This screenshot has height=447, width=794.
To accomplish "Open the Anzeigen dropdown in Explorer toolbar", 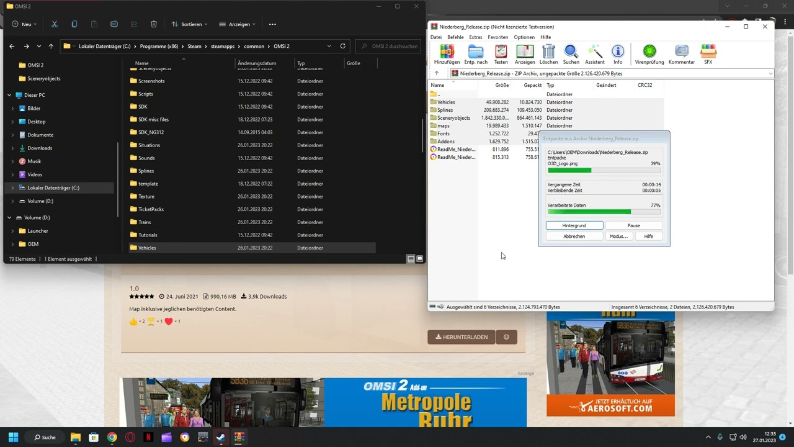I will (x=238, y=24).
